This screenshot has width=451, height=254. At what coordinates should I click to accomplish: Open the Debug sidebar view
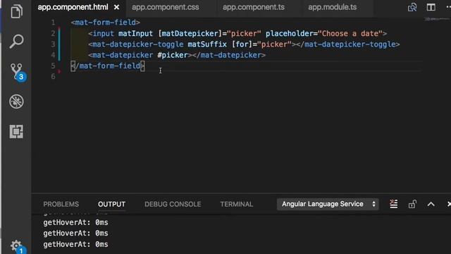pyautogui.click(x=16, y=102)
